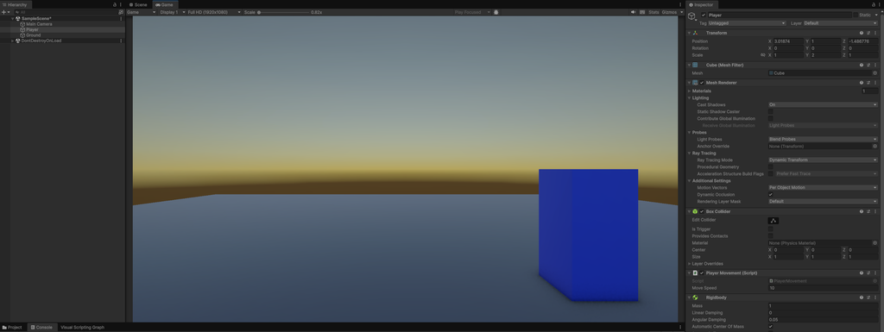Open Player Movement script help icon
This screenshot has height=332, width=884.
click(862, 272)
